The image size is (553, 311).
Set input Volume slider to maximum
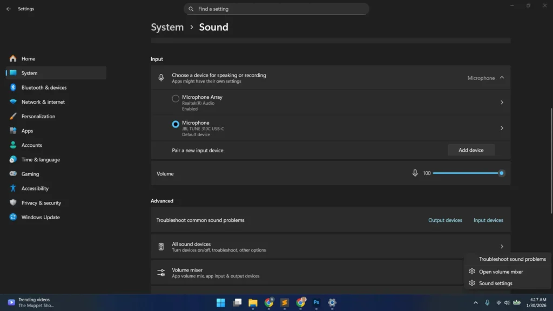501,173
